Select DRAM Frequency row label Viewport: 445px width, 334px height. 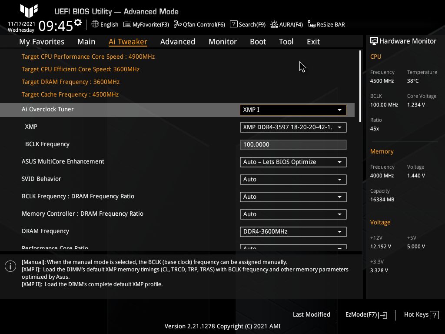[x=45, y=231]
